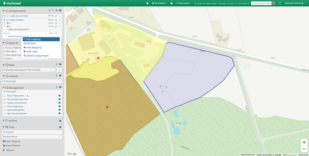Open the OS Outdoor basemap dropdown
This screenshot has width=309, height=156.
point(160,3)
